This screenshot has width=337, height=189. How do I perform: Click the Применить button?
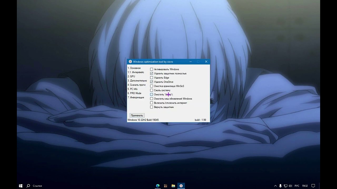click(137, 115)
